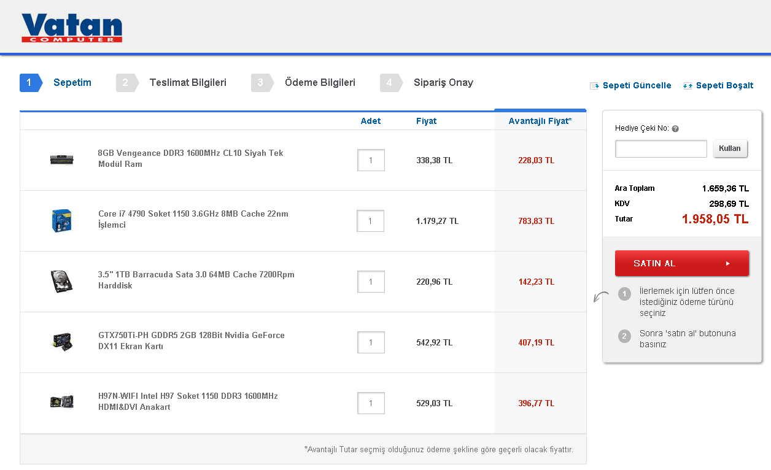Click the help icon beside Hediye Çeki No
This screenshot has height=470, width=771.
[x=675, y=129]
